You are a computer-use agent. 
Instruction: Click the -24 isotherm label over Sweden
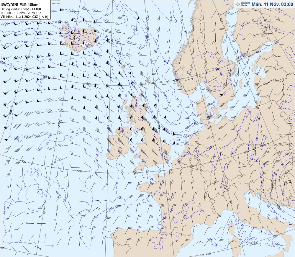[x=221, y=61]
